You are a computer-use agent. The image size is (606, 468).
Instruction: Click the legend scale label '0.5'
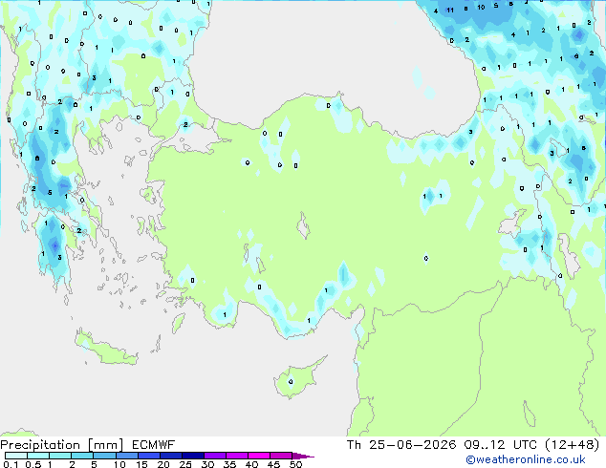[x=33, y=464]
